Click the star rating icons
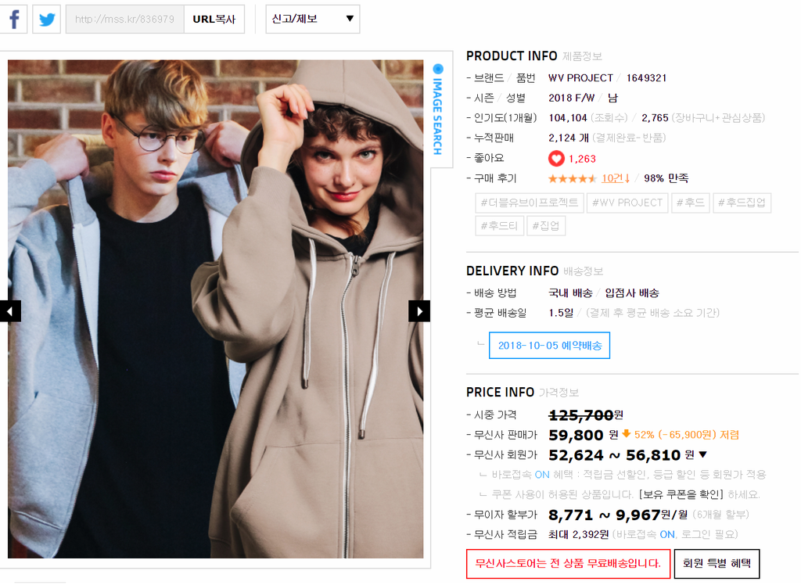Image resolution: width=801 pixels, height=585 pixels. [x=572, y=178]
